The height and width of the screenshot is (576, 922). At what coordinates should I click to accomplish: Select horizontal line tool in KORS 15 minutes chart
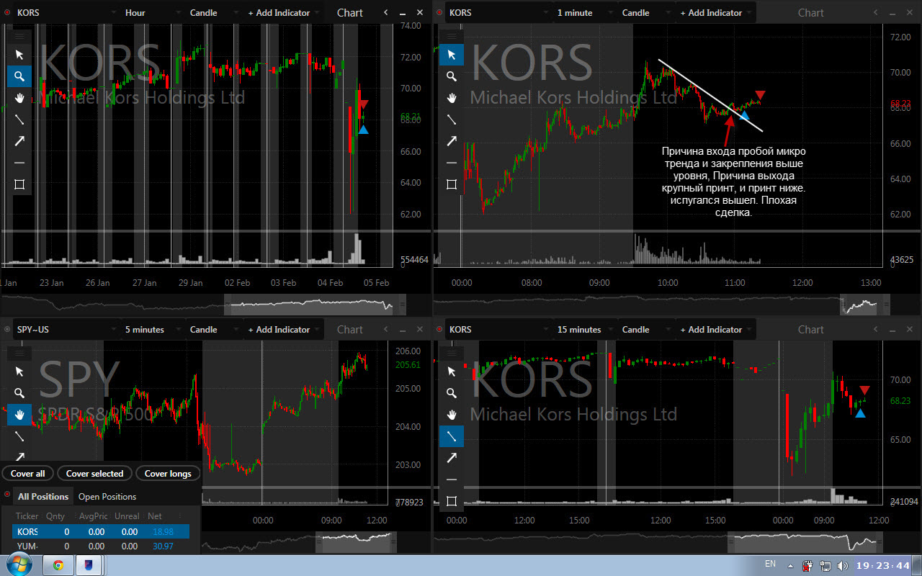click(452, 480)
